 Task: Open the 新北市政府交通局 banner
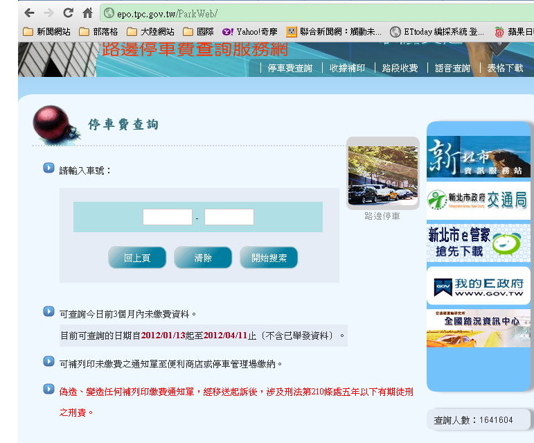click(479, 200)
